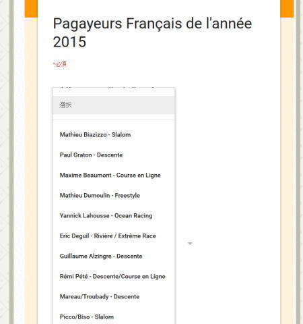The image size is (303, 324).
Task: Select the 選択 placeholder option
Action: pyautogui.click(x=114, y=105)
